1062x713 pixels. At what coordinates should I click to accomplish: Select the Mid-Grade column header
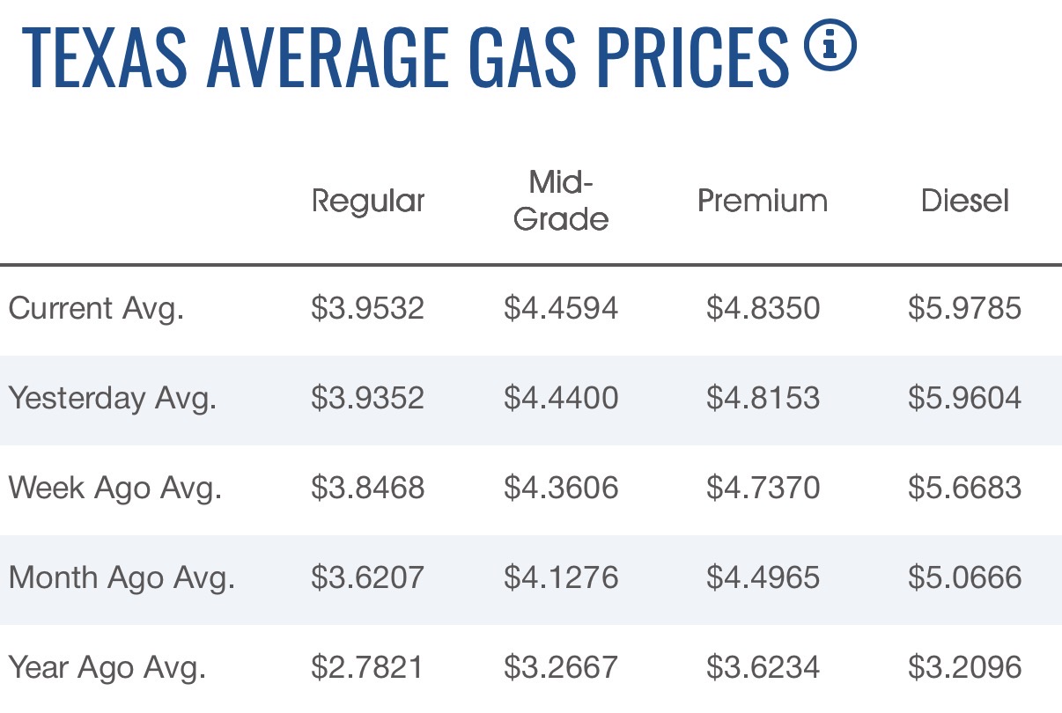click(561, 201)
